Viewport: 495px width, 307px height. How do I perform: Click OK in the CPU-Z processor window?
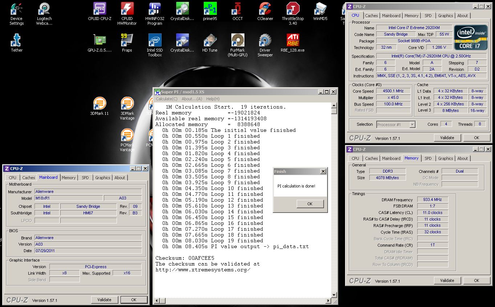[x=476, y=138]
